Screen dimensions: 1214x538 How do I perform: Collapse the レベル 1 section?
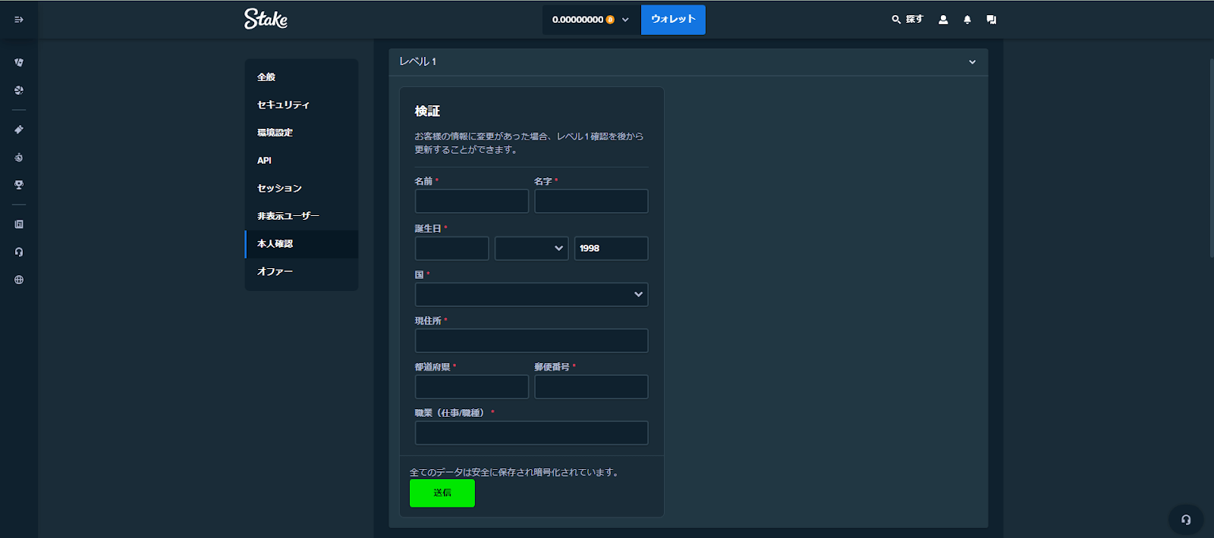688,62
